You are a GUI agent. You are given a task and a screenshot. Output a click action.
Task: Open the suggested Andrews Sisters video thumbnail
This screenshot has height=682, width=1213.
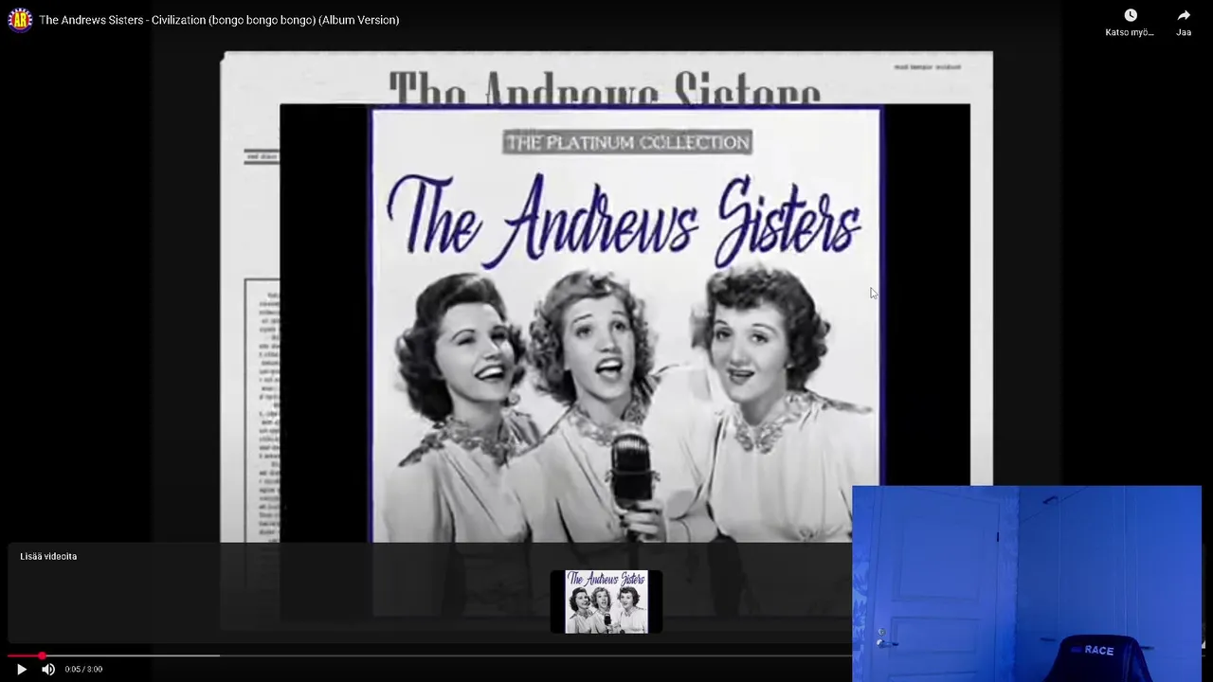(606, 601)
